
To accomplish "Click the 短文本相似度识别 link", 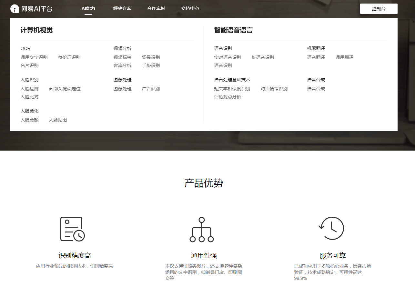I will tap(233, 89).
